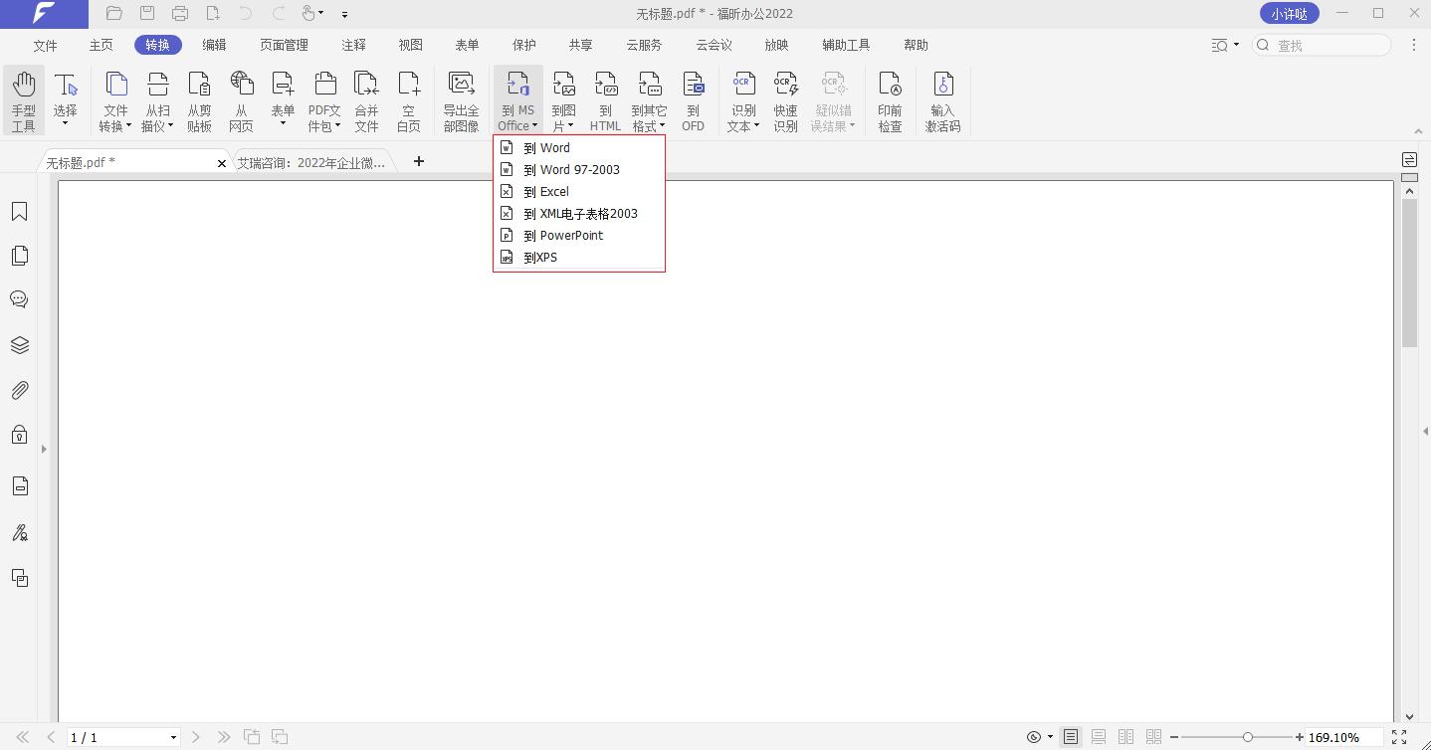
Task: Toggle continuous scrolling page view
Action: pyautogui.click(x=1098, y=736)
